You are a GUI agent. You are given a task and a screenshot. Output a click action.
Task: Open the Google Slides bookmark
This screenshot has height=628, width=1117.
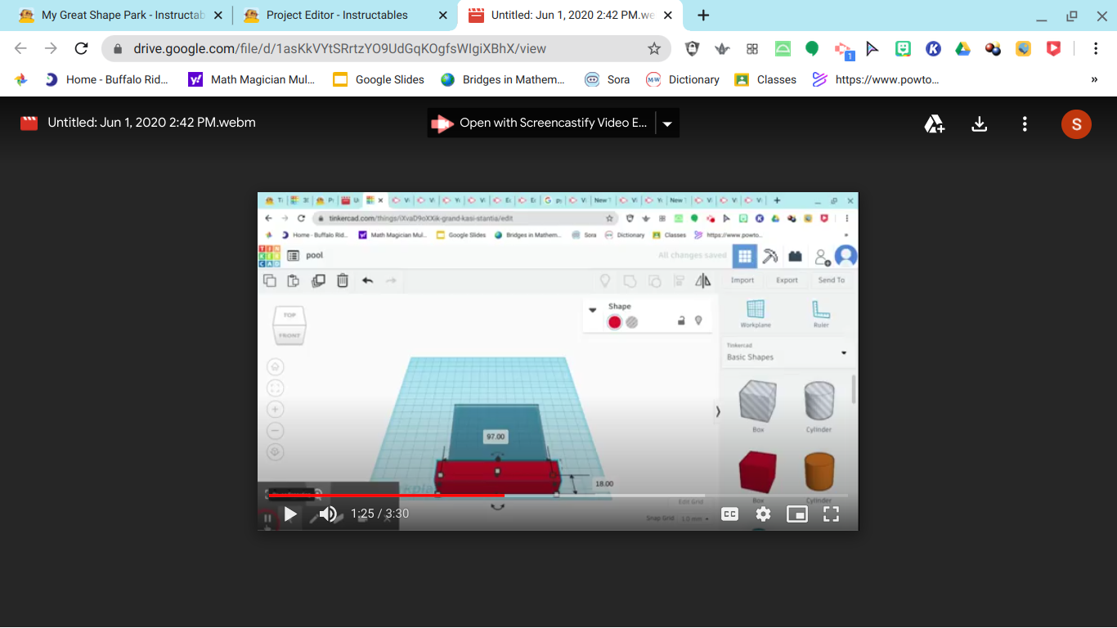(x=379, y=79)
